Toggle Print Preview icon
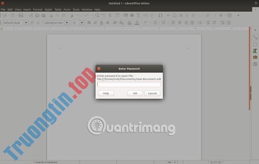This screenshot has width=259, height=164. [x=43, y=15]
